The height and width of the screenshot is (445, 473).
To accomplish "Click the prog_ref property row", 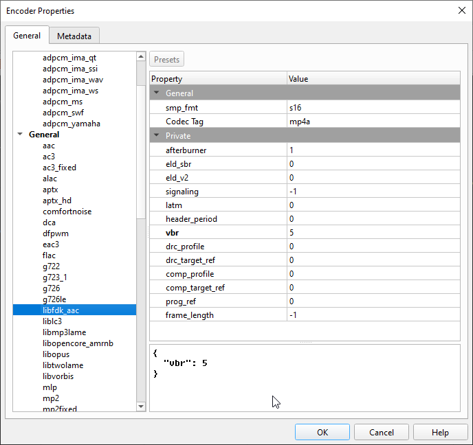I will [x=305, y=301].
